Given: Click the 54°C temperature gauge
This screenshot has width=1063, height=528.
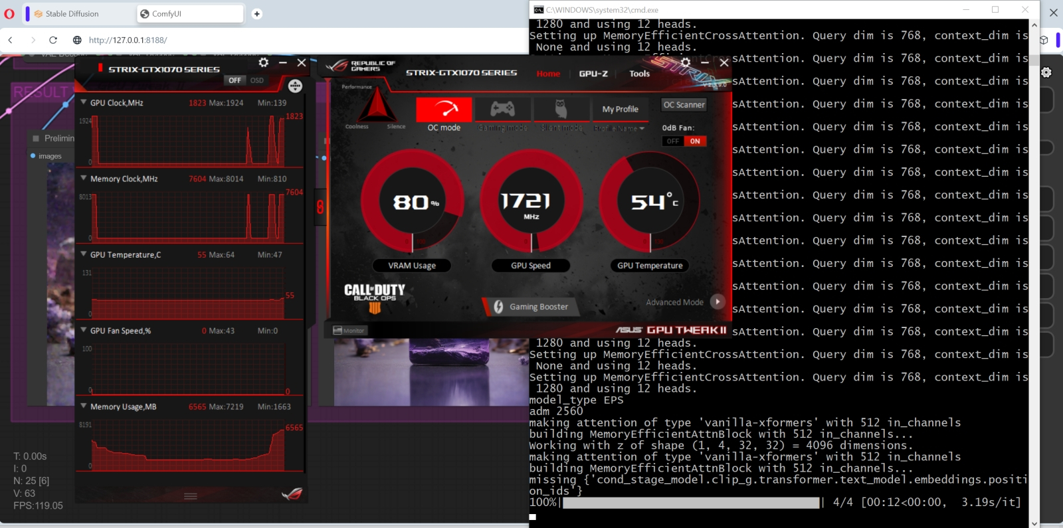Looking at the screenshot, I should tap(650, 201).
